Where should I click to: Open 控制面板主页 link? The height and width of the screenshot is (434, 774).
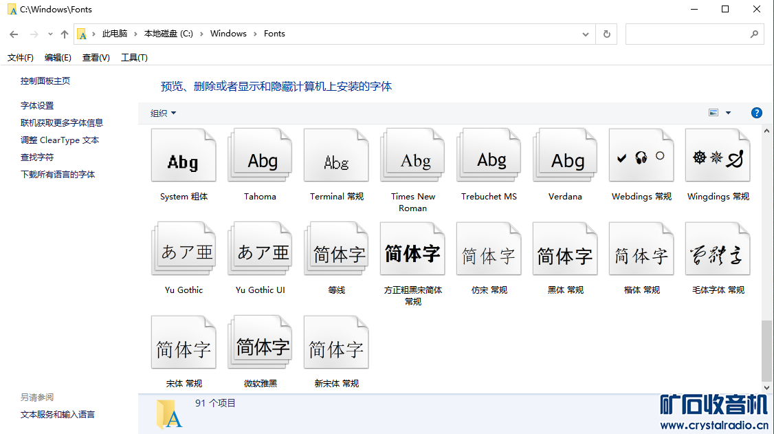(45, 81)
